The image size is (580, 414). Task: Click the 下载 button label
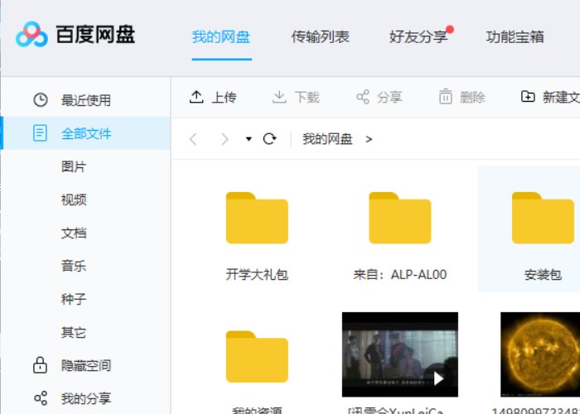[307, 98]
